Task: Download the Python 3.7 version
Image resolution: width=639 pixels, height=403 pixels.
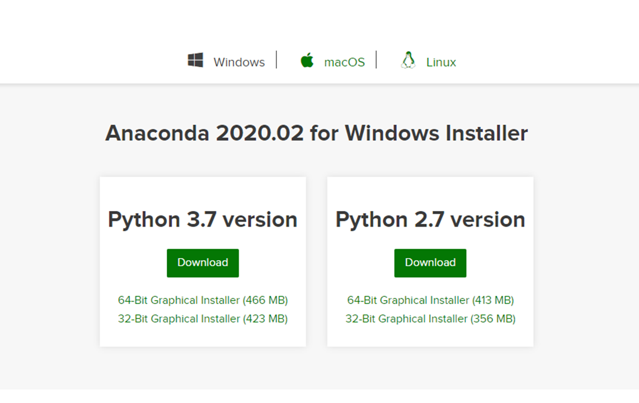Action: pos(203,263)
